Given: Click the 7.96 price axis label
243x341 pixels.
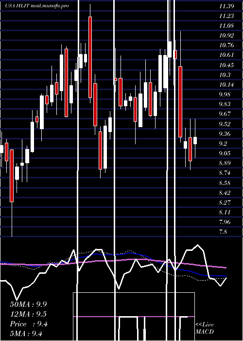Looking at the screenshot, I should coord(225,222).
